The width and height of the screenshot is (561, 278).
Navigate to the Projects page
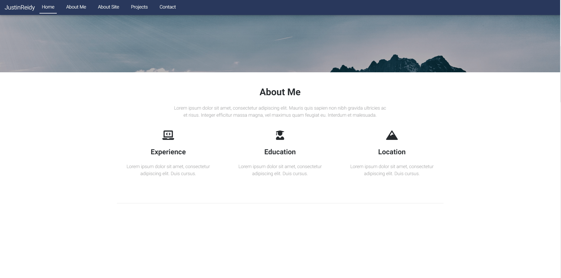[x=139, y=7]
